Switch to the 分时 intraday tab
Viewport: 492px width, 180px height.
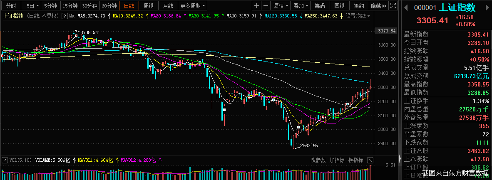tap(11, 6)
